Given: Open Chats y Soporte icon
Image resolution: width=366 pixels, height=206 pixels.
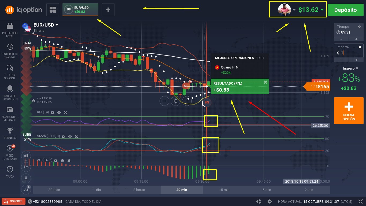Looking at the screenshot, I should pos(10,68).
